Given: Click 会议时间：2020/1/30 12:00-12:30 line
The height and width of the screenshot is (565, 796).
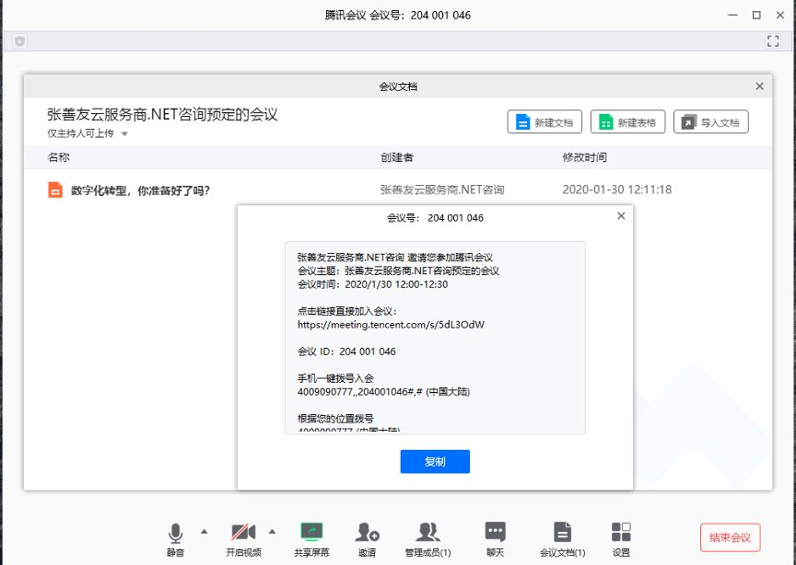Looking at the screenshot, I should point(372,284).
